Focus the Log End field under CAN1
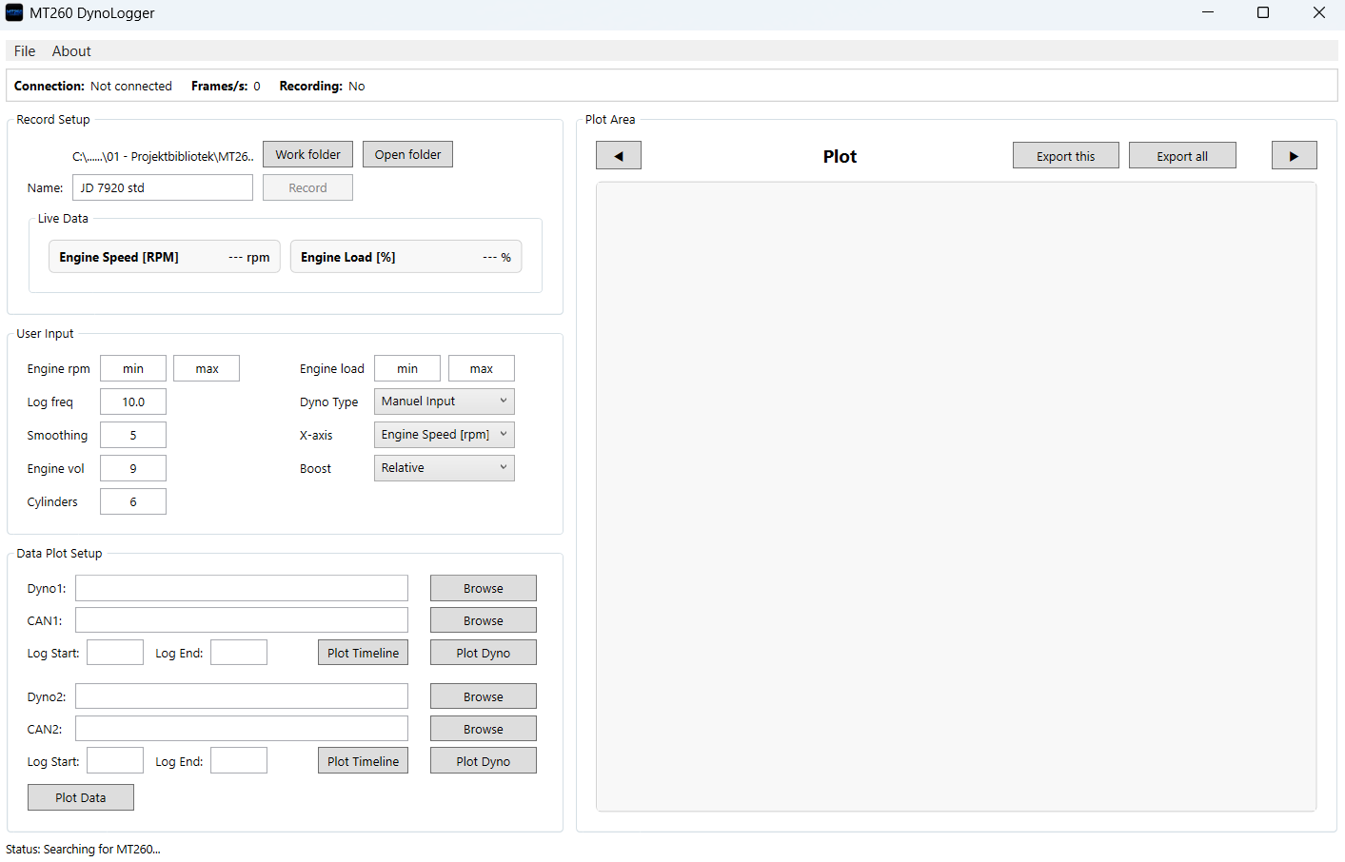This screenshot has width=1345, height=862. (239, 653)
